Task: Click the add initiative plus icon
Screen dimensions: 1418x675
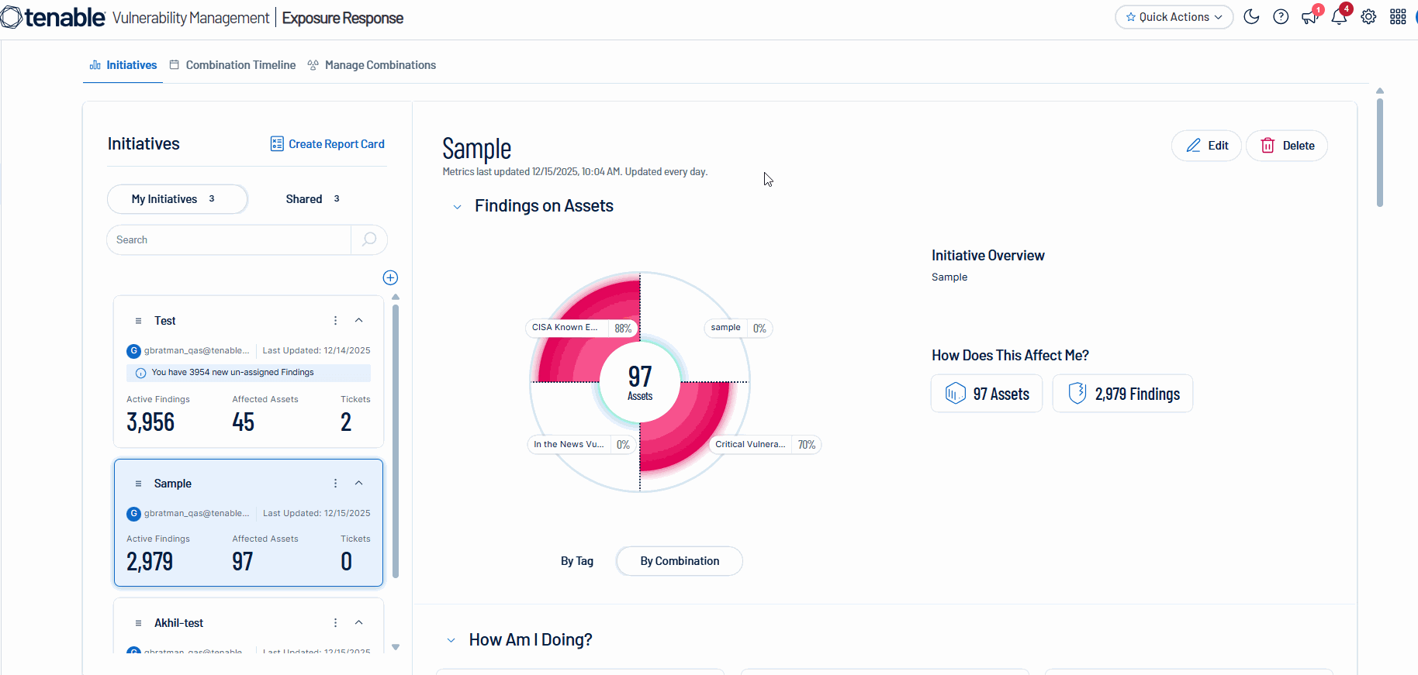Action: coord(390,277)
